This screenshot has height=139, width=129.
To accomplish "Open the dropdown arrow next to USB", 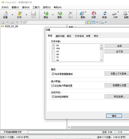I will (118, 12).
